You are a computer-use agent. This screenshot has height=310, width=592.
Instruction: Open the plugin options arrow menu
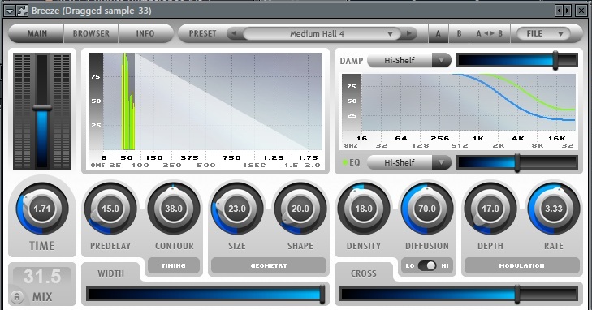[10, 11]
